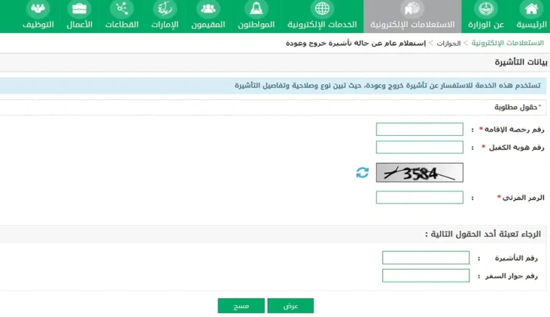Open the الخدمات الإلكترونية globe icon
Image resolution: width=550 pixels, height=317 pixels.
tap(322, 10)
